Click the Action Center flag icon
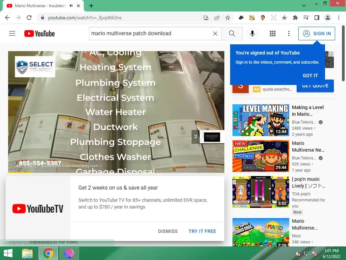The height and width of the screenshot is (260, 346). point(314,254)
